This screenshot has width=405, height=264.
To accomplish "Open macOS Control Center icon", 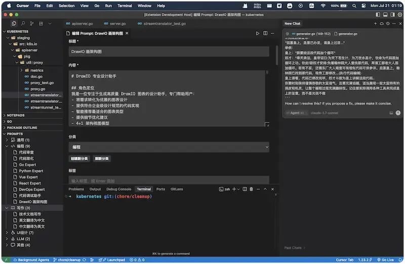I will (x=363, y=6).
